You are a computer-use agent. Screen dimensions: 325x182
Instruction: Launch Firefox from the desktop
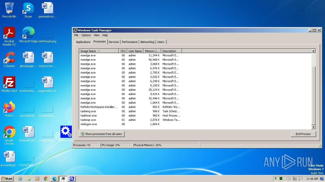(9, 109)
